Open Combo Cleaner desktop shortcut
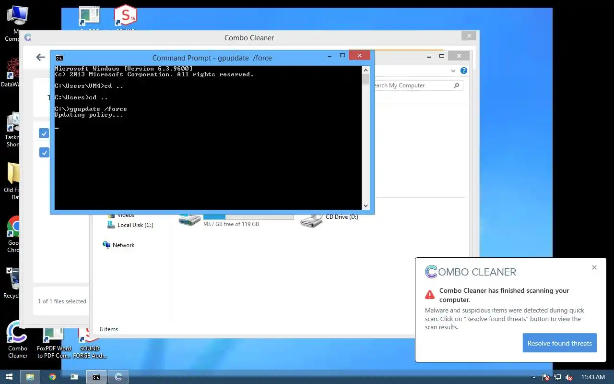The height and width of the screenshot is (384, 614). coord(18,340)
